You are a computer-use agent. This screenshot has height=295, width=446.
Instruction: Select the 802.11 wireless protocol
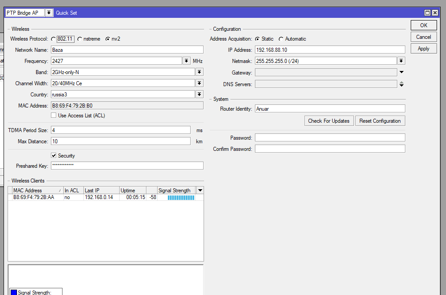click(54, 39)
